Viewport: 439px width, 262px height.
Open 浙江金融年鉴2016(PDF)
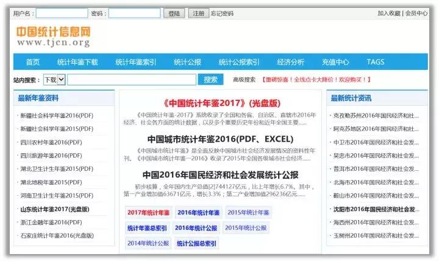(51, 222)
